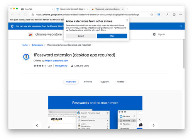Open the Related tab

tap(120, 82)
